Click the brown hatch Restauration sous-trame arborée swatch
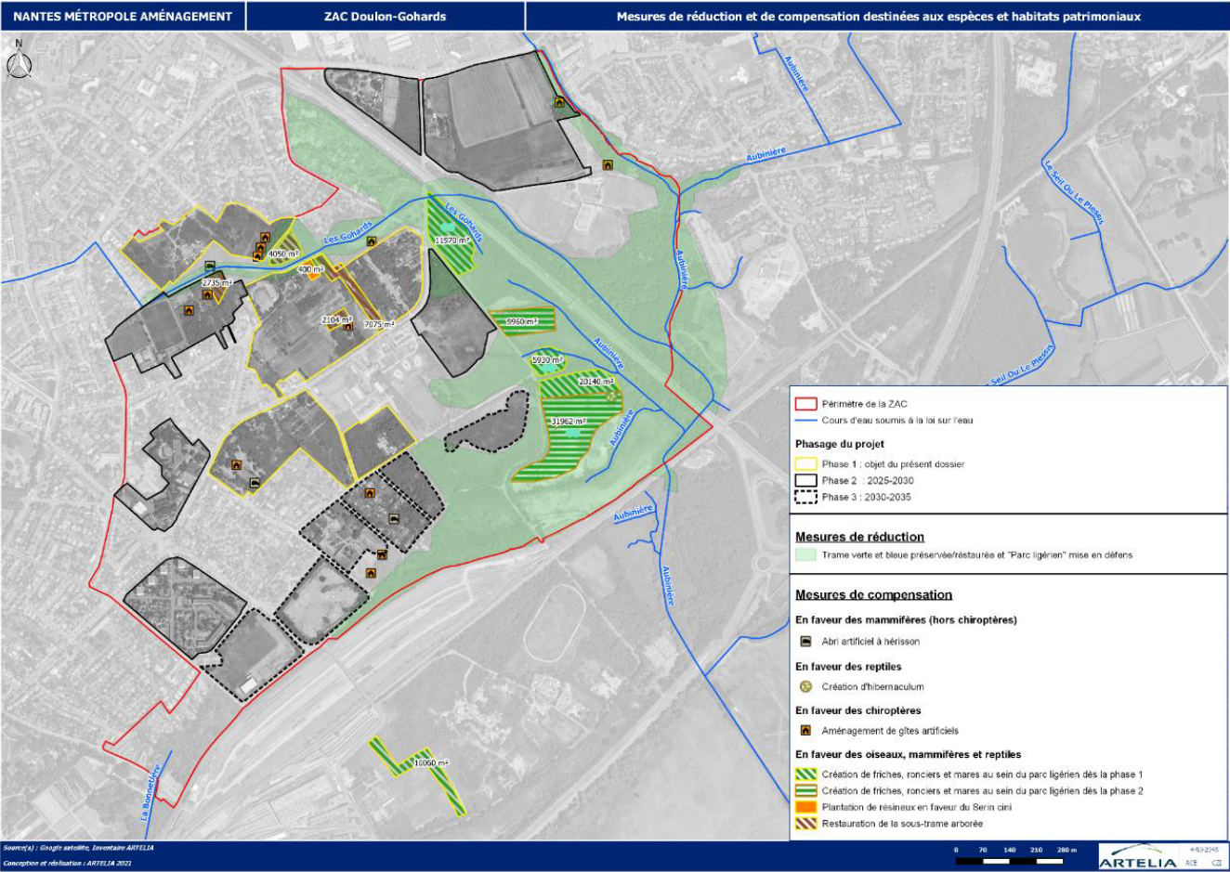This screenshot has height=872, width=1230. click(805, 824)
